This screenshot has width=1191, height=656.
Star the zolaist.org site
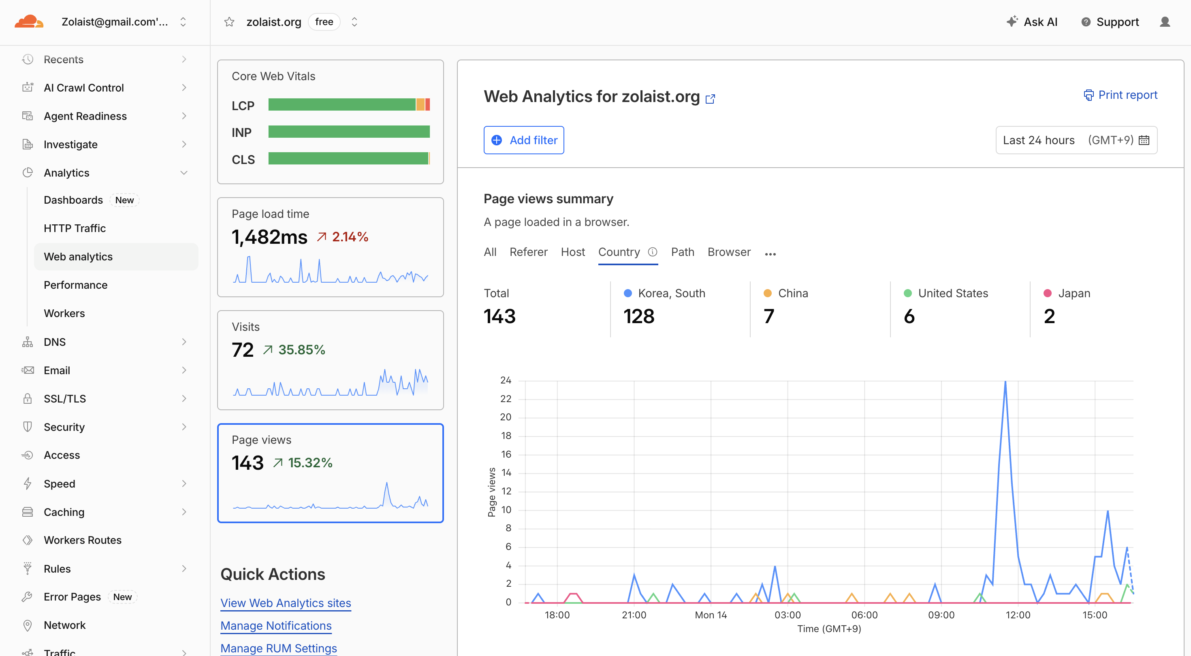coord(229,22)
